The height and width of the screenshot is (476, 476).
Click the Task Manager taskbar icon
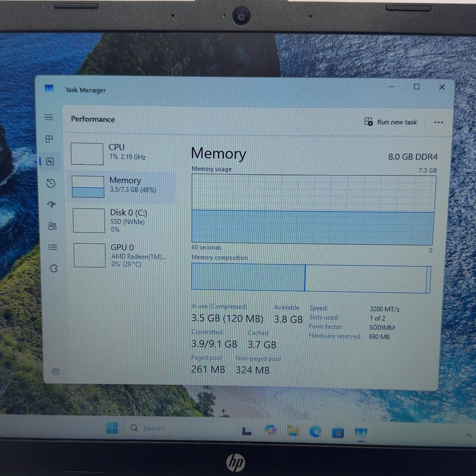point(361,432)
